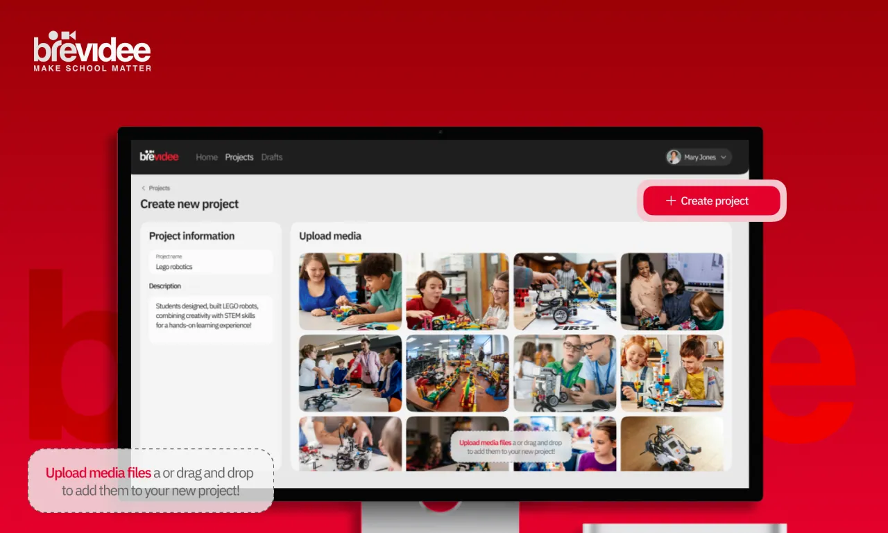Click the Projects breadcrumb link
Image resolution: width=888 pixels, height=533 pixels.
pyautogui.click(x=160, y=188)
